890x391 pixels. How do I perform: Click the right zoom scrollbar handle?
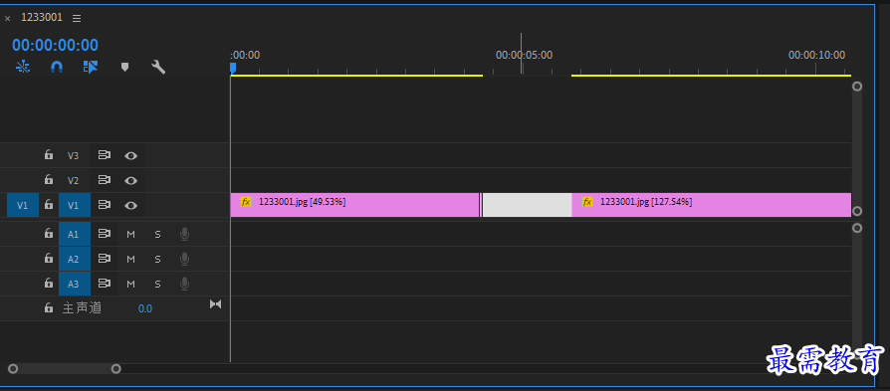115,369
